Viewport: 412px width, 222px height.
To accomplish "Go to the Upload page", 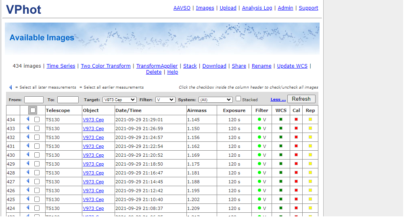I will click(228, 8).
